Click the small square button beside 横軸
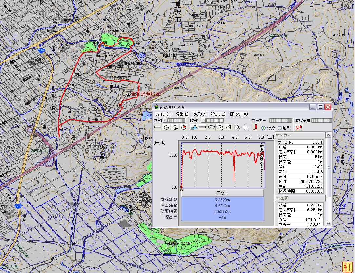 (x=165, y=121)
